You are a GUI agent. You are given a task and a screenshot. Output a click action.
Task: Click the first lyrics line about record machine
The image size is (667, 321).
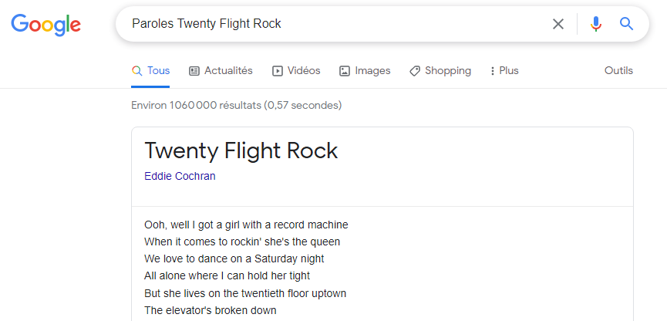(246, 225)
